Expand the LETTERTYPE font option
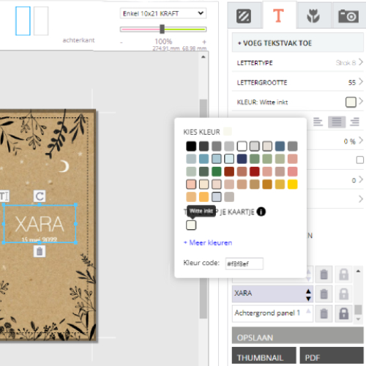 click(x=298, y=63)
